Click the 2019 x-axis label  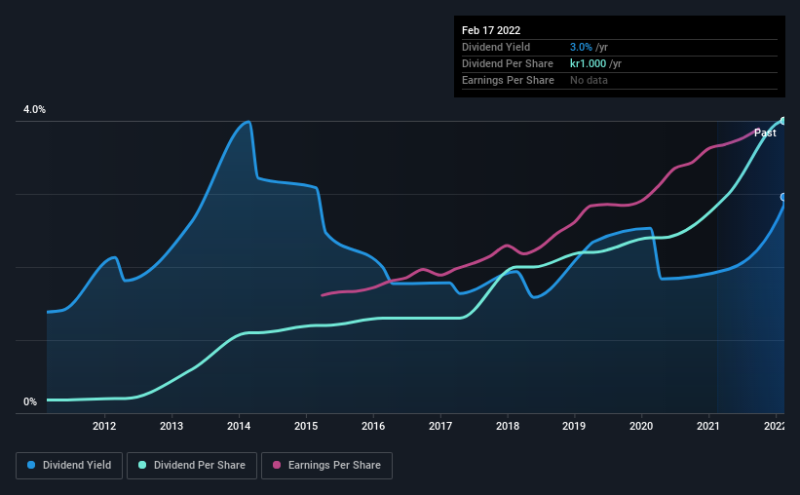pyautogui.click(x=574, y=426)
